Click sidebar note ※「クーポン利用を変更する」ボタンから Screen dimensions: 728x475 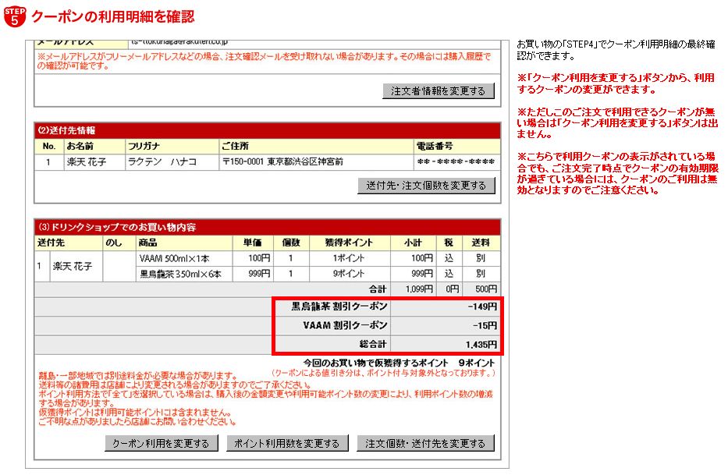pos(616,83)
